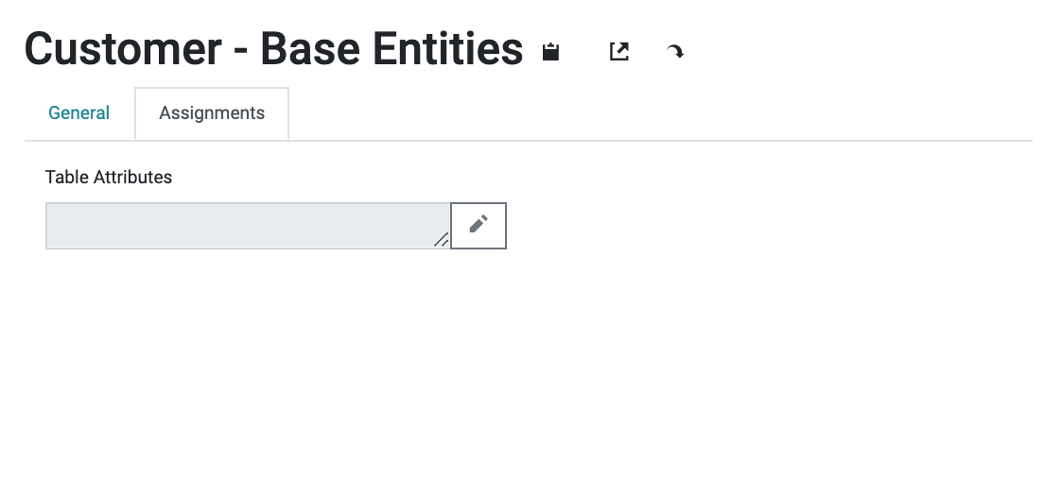Go back to General settings tab
Viewport: 1061px width, 480px height.
[79, 112]
